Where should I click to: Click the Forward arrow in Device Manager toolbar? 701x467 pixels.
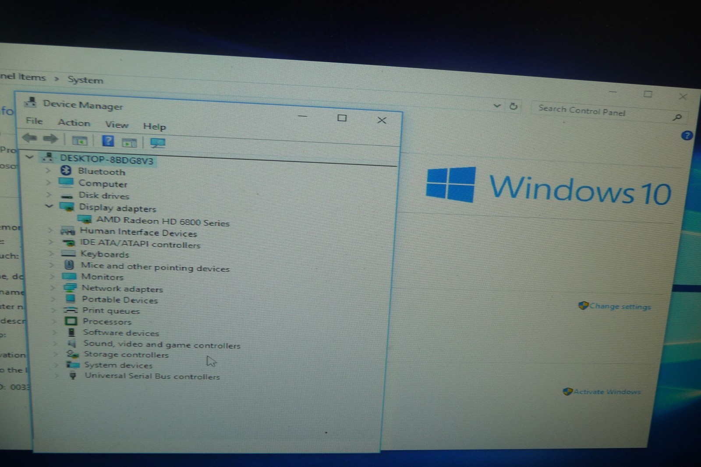(x=50, y=139)
